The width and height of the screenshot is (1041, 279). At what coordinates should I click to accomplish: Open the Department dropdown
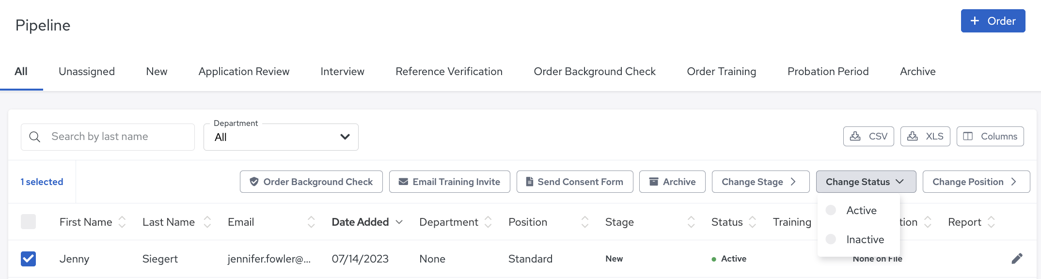(x=281, y=137)
